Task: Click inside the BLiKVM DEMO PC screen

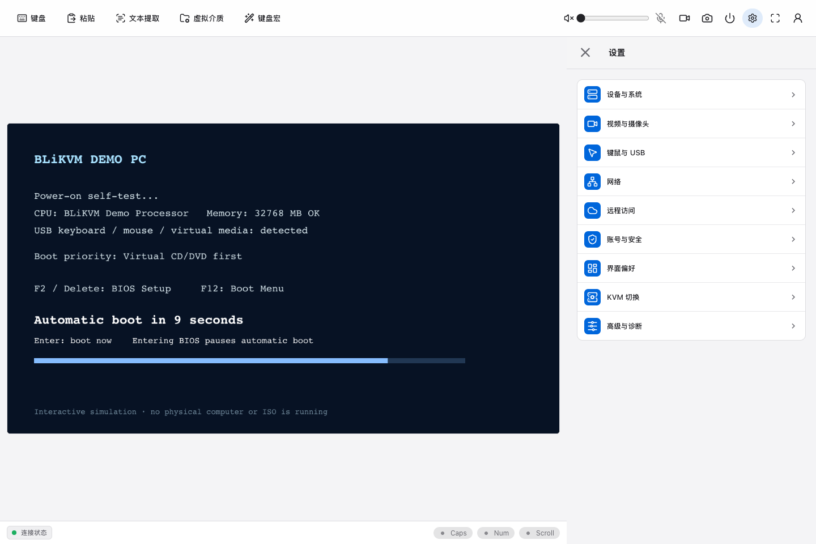Action: pos(283,278)
